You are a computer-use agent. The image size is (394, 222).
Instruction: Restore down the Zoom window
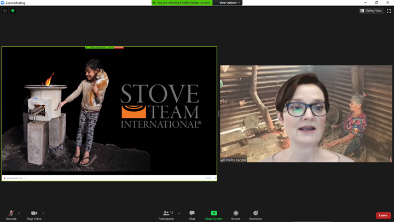(x=376, y=3)
